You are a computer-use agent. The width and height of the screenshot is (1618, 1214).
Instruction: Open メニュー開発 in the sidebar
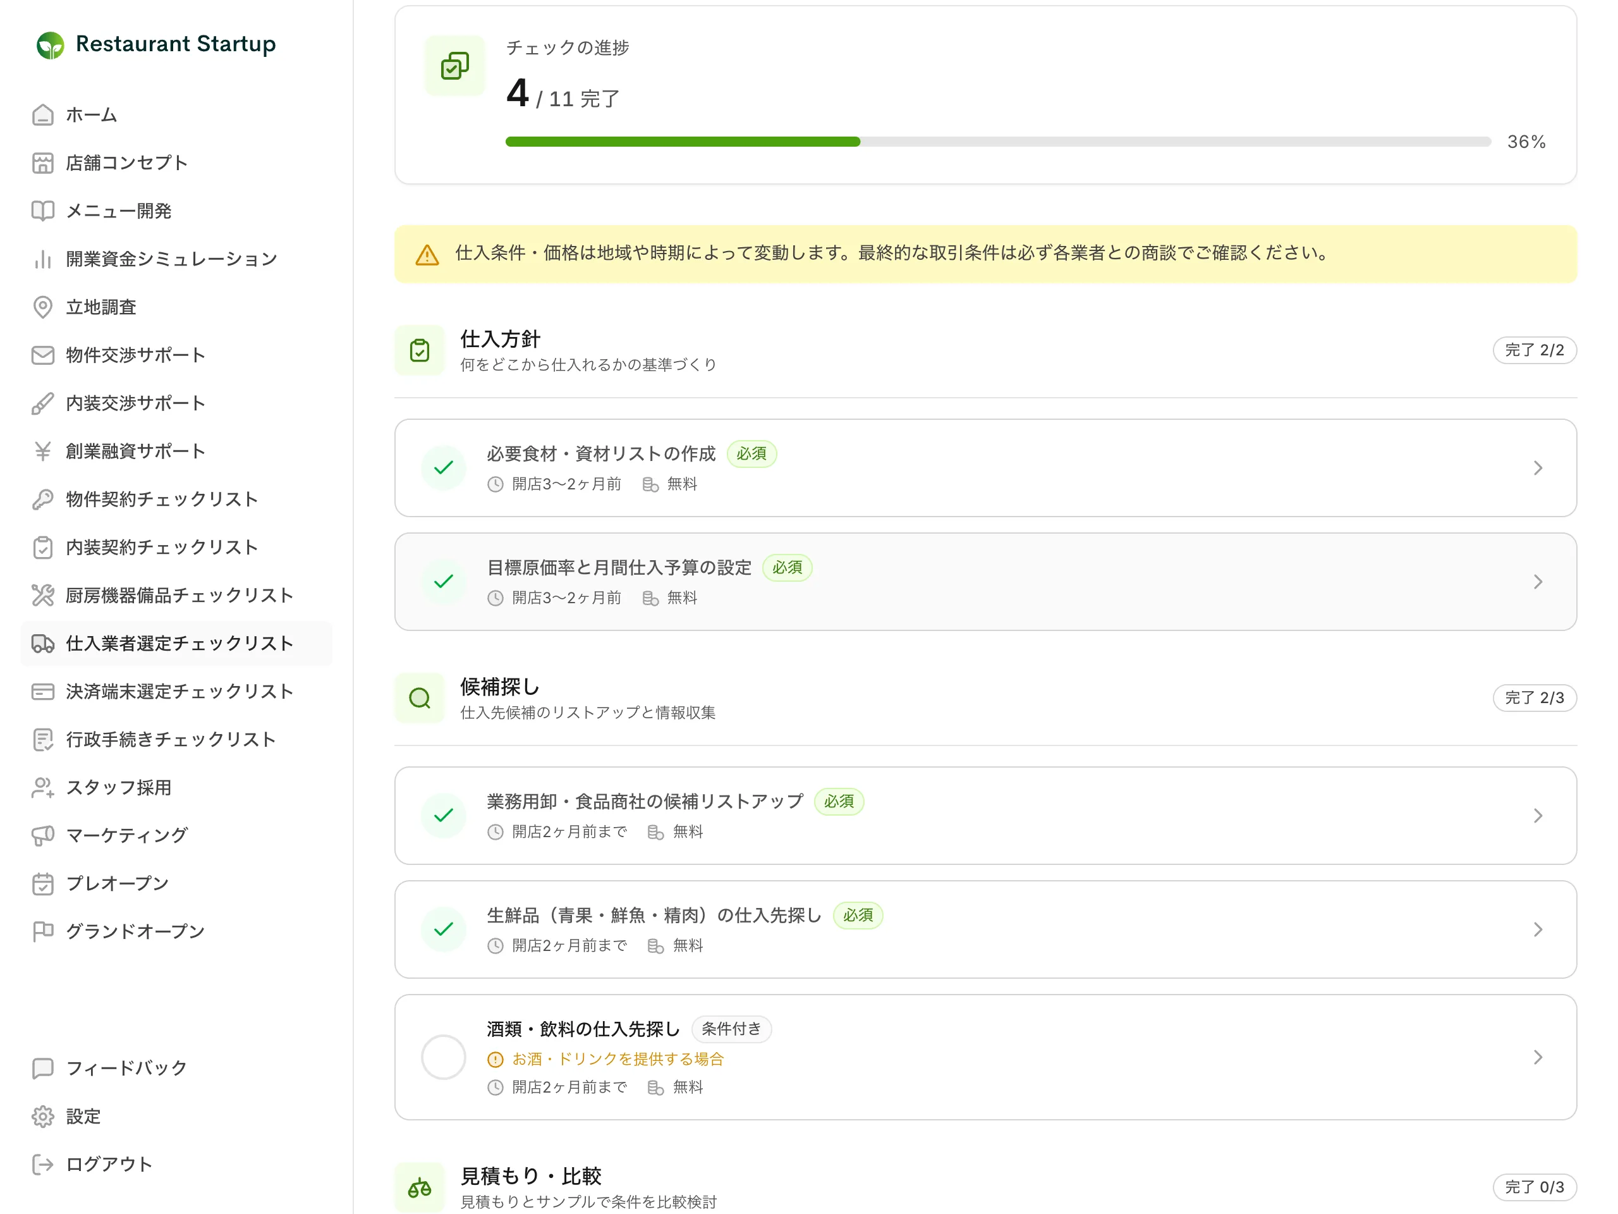[176, 211]
